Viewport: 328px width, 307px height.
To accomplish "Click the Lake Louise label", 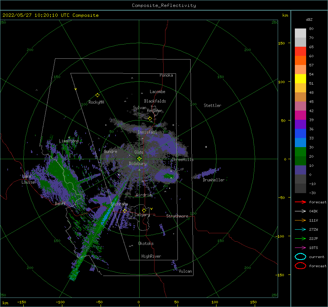I will [28, 179].
